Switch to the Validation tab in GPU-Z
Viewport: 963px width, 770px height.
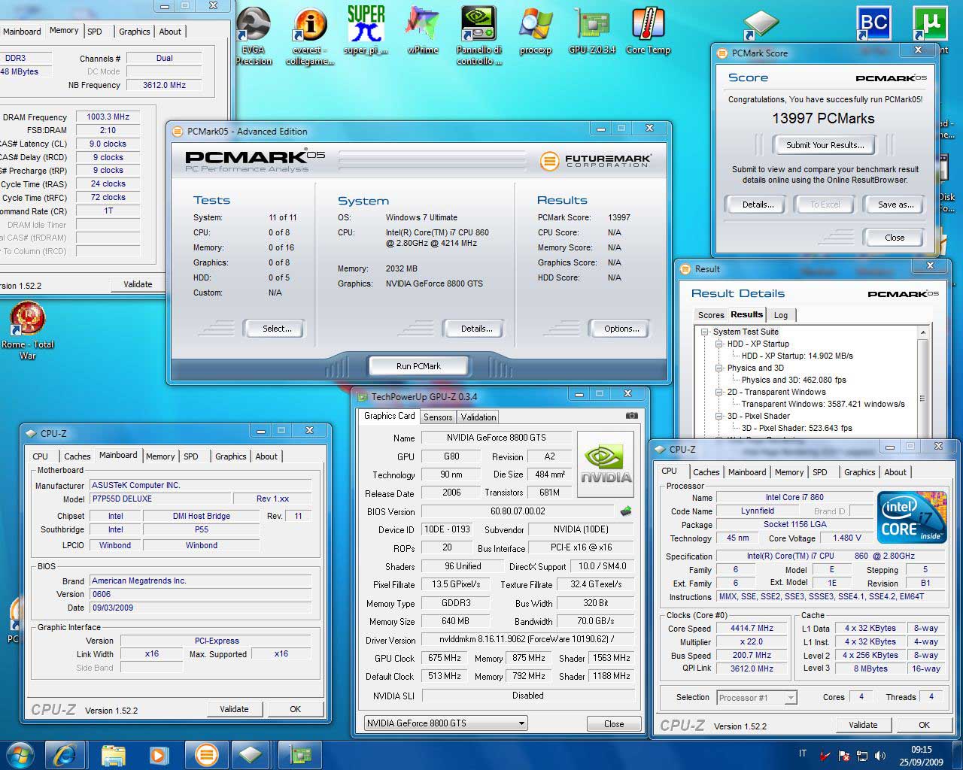click(478, 417)
